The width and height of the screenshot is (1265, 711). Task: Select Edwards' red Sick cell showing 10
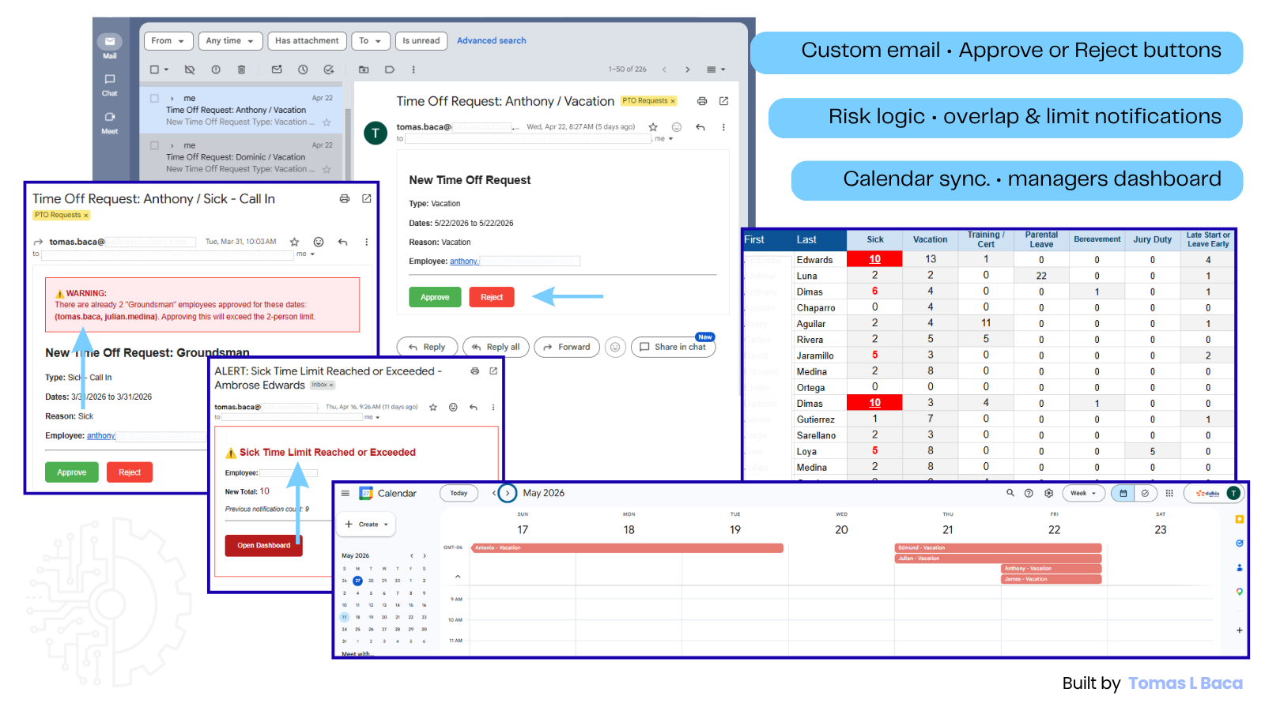(x=874, y=259)
